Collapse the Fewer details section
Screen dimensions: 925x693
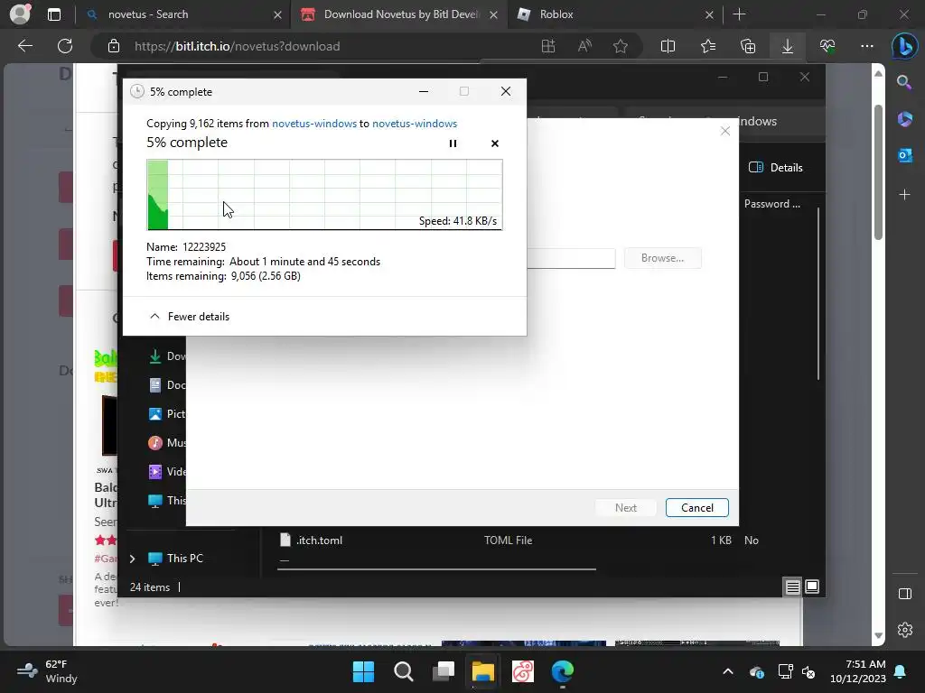[x=190, y=317]
